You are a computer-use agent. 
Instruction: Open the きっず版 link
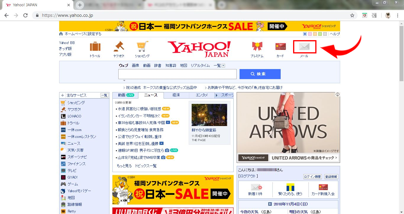(65, 49)
